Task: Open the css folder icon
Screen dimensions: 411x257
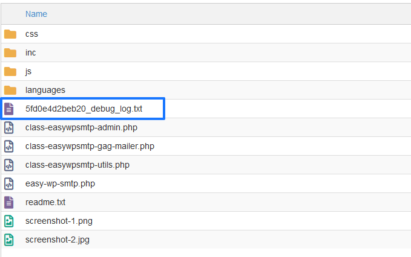Action: tap(10, 34)
